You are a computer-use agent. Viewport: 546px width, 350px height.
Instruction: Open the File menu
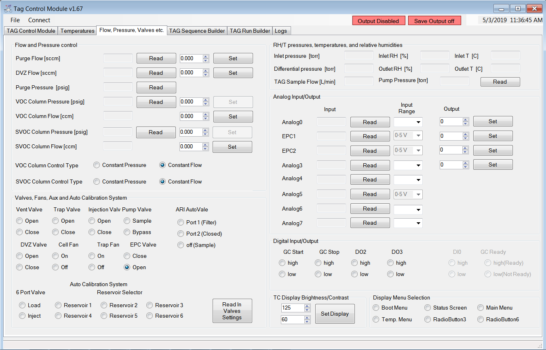point(15,20)
